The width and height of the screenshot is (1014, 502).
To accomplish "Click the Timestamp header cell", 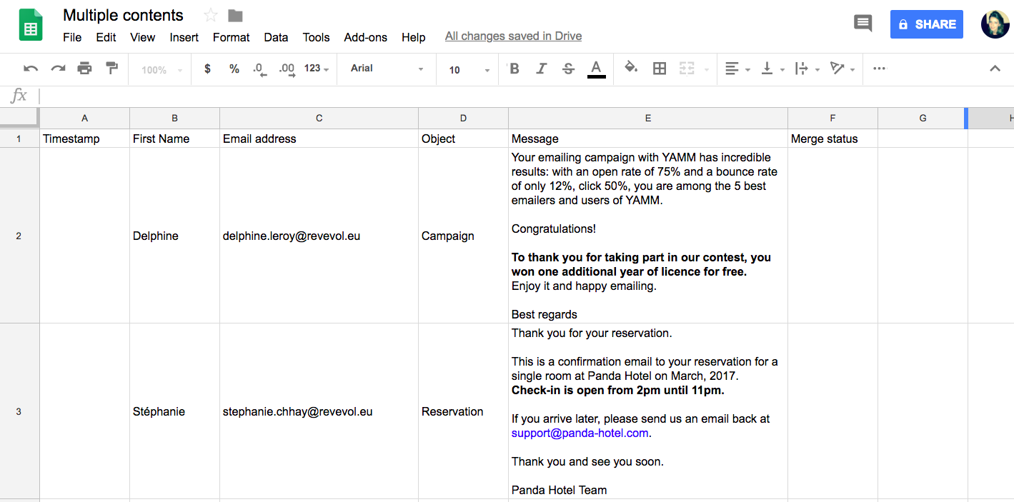I will tap(84, 139).
